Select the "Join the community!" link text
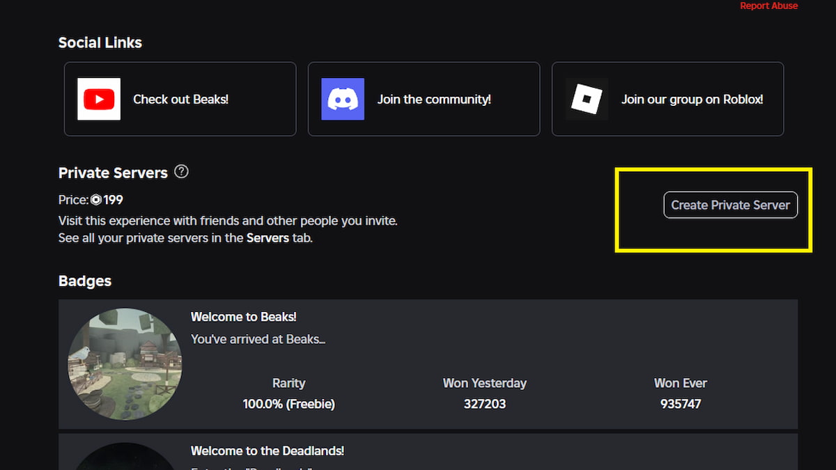The image size is (836, 470). point(434,100)
